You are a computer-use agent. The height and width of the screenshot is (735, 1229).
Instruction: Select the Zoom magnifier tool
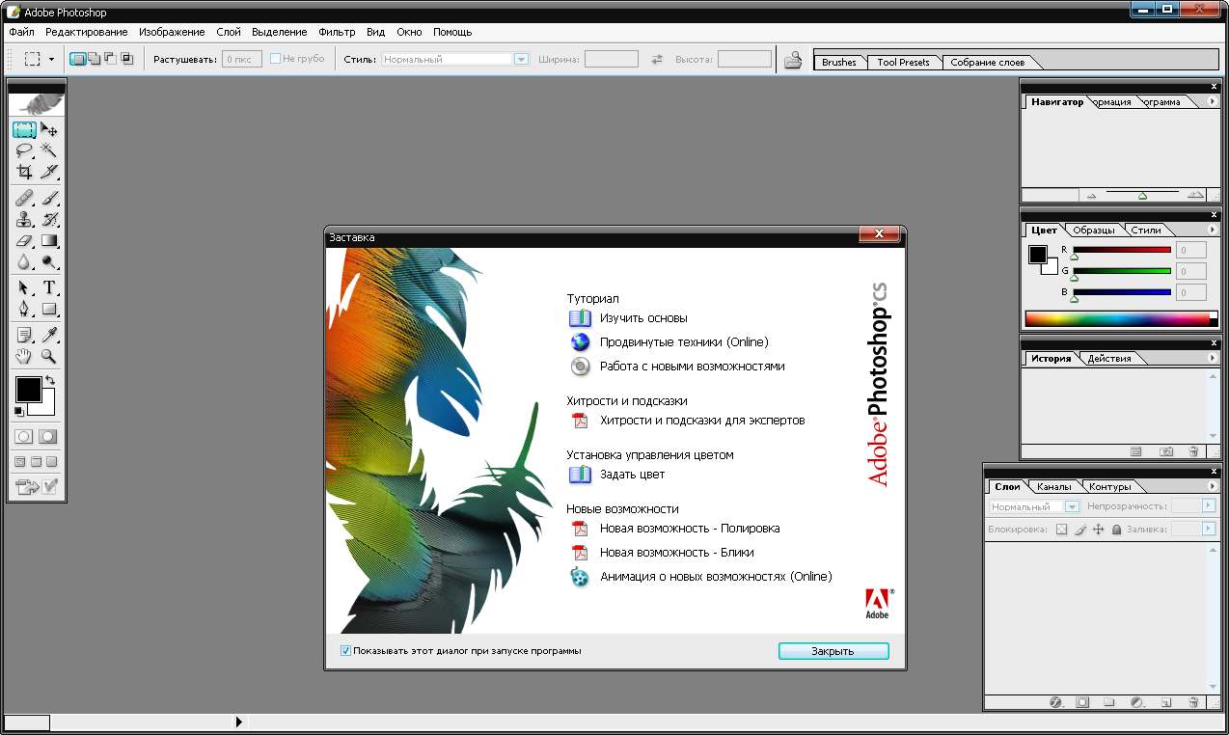(48, 357)
